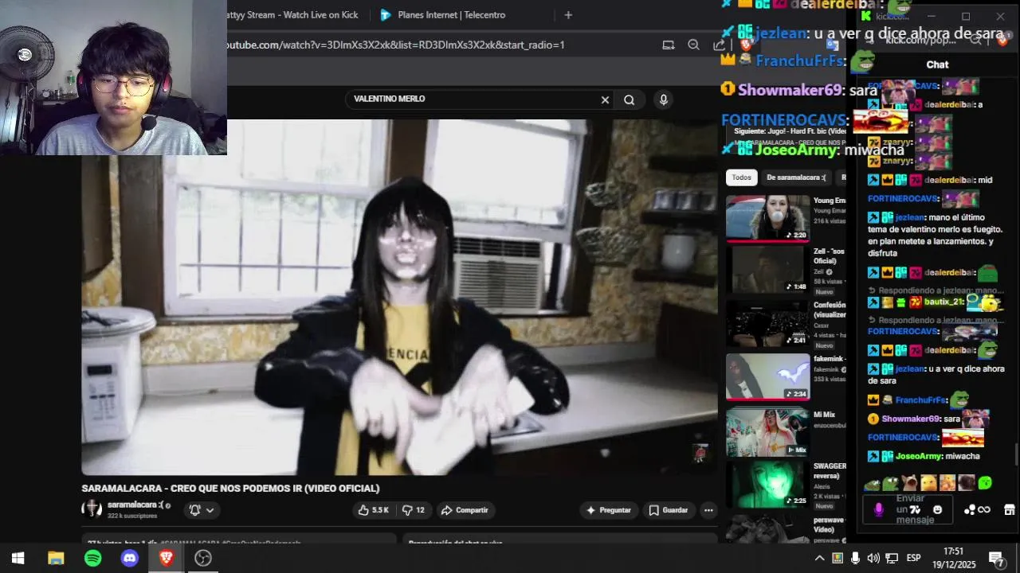Viewport: 1020px width, 573px height.
Task: Open Spotify from the taskbar
Action: click(92, 558)
